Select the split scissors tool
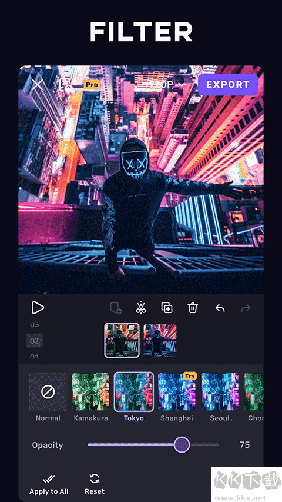This screenshot has height=502, width=282. coord(140,307)
